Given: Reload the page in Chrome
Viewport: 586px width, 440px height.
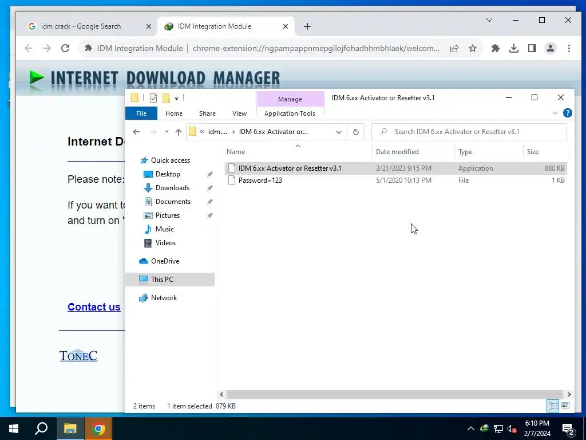Looking at the screenshot, I should pyautogui.click(x=65, y=48).
